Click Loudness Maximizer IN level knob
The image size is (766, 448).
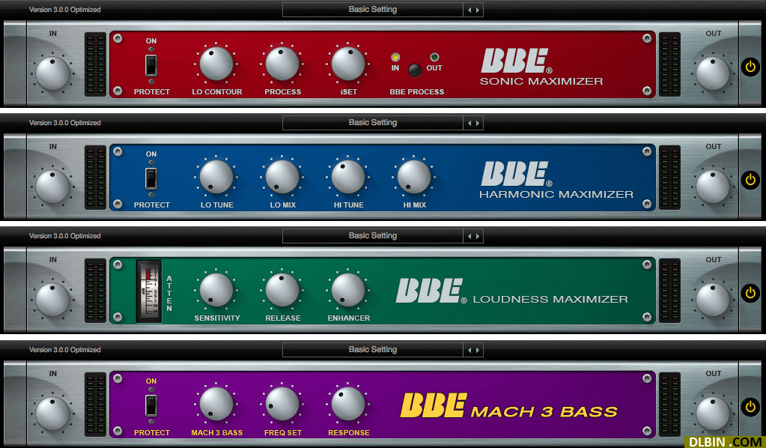tap(52, 300)
